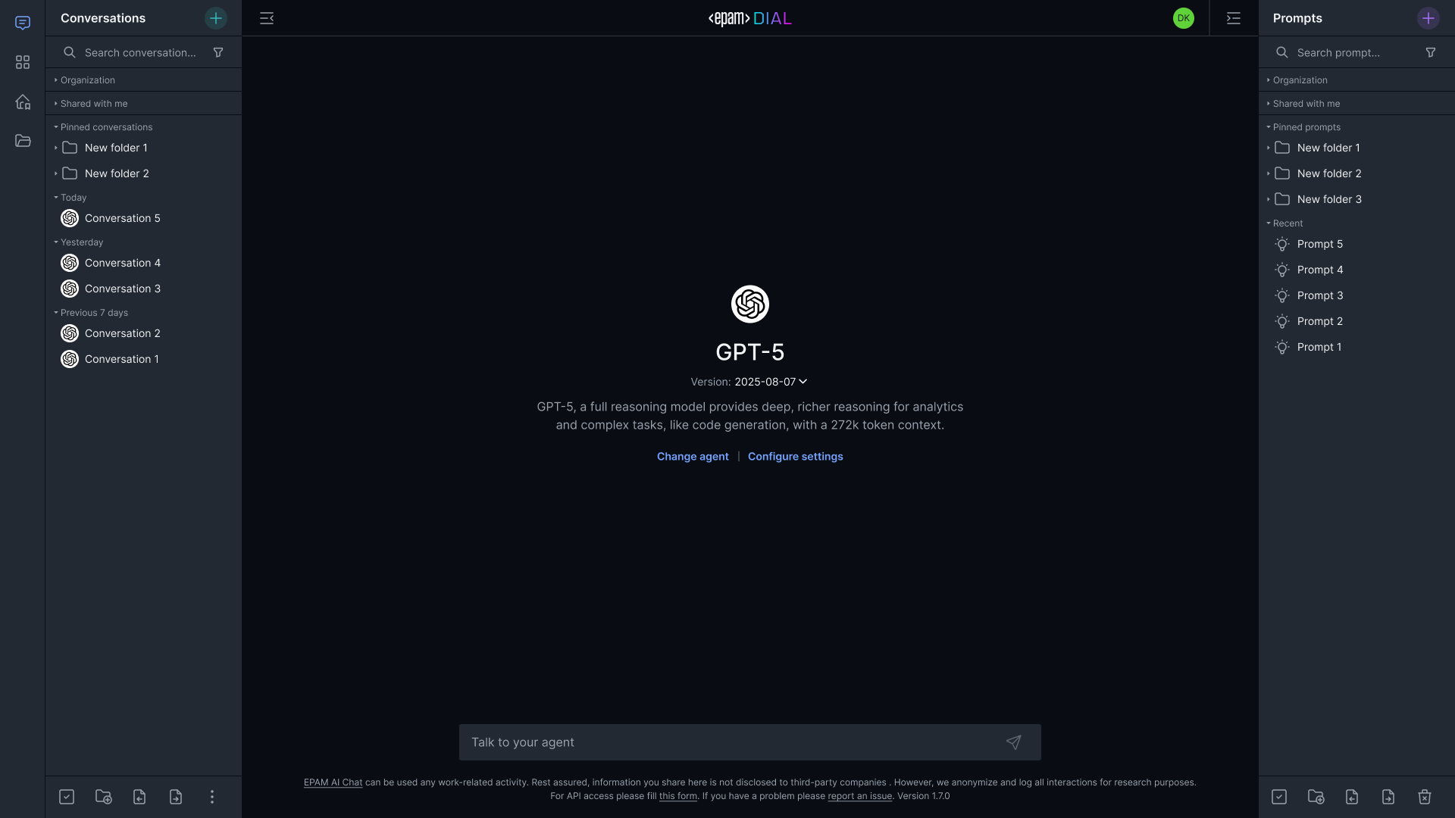The height and width of the screenshot is (818, 1455).
Task: Create a new conversation with the plus icon
Action: 216,18
